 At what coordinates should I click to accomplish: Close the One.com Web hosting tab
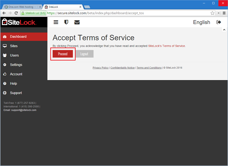[x=40, y=7]
